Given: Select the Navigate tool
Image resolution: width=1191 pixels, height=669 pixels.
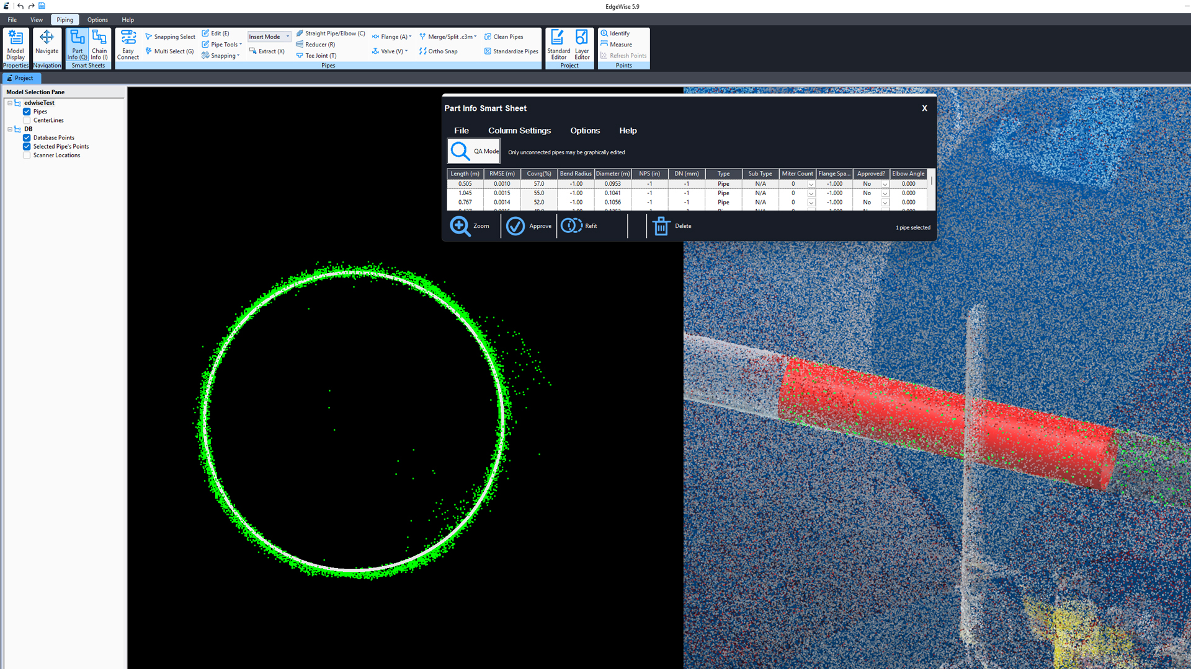Looking at the screenshot, I should 47,42.
